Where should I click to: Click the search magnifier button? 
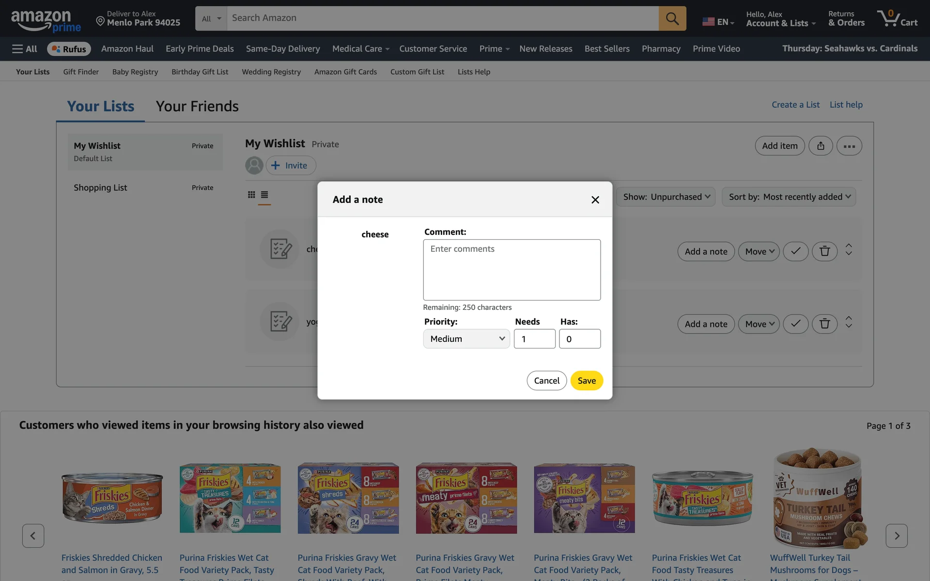(672, 18)
